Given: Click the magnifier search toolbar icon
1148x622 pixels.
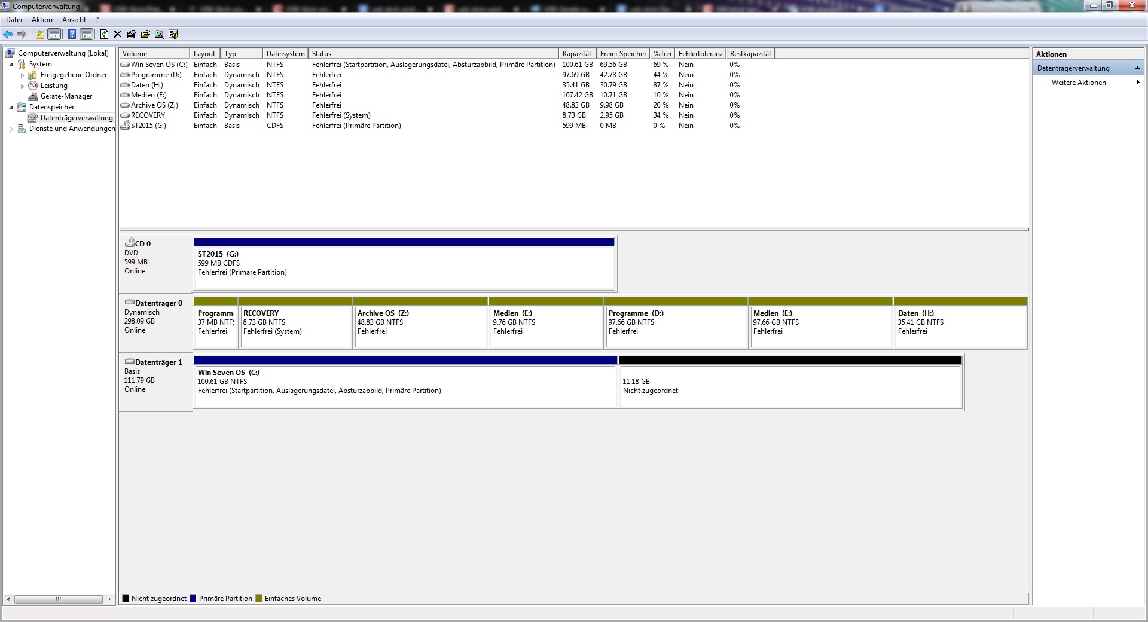Looking at the screenshot, I should click(x=159, y=35).
